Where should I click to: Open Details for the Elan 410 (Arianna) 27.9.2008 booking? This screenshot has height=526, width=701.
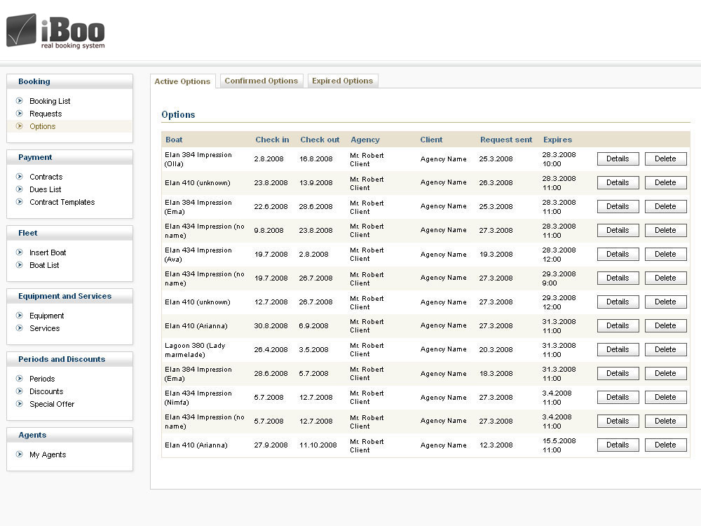(x=618, y=445)
